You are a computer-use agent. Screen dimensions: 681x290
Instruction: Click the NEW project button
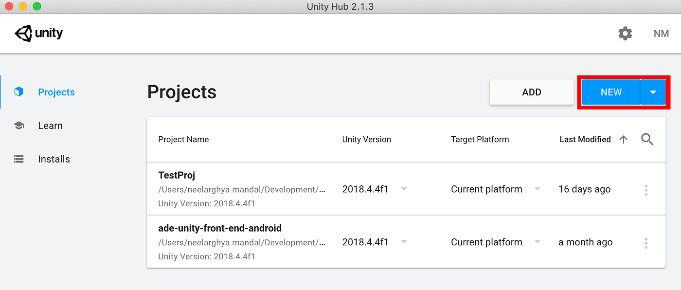(611, 91)
